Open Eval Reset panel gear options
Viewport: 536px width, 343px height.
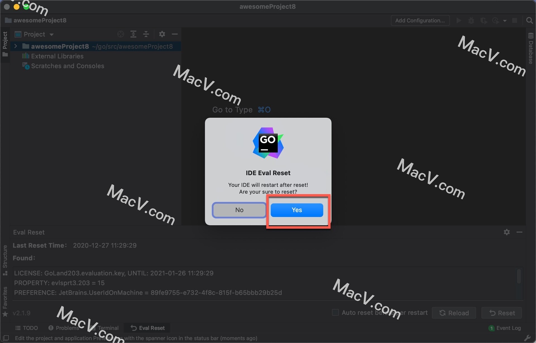tap(507, 232)
